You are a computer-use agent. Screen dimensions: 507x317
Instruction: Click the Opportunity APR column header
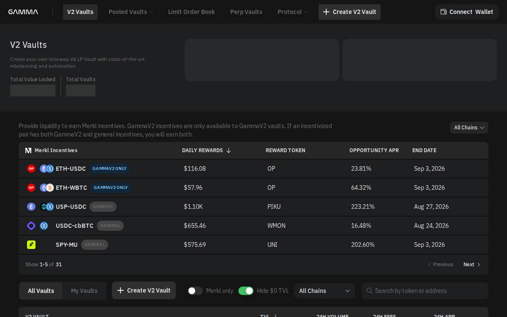coord(374,150)
